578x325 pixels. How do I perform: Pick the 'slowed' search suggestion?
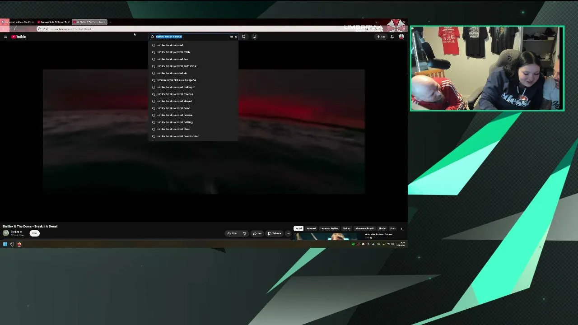point(193,101)
